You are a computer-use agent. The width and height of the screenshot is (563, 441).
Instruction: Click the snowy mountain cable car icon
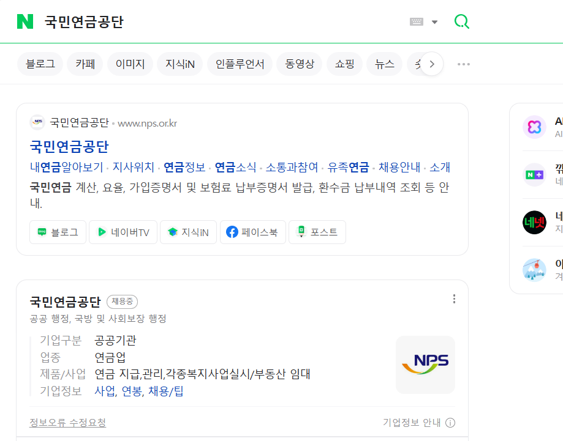534,270
